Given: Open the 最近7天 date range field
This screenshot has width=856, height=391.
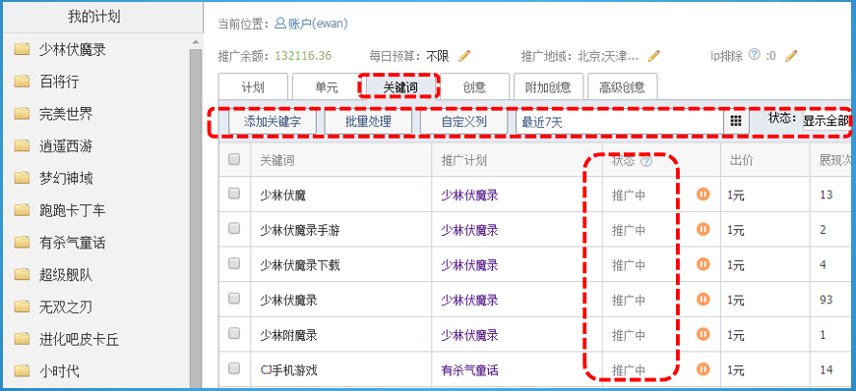Looking at the screenshot, I should pyautogui.click(x=620, y=122).
